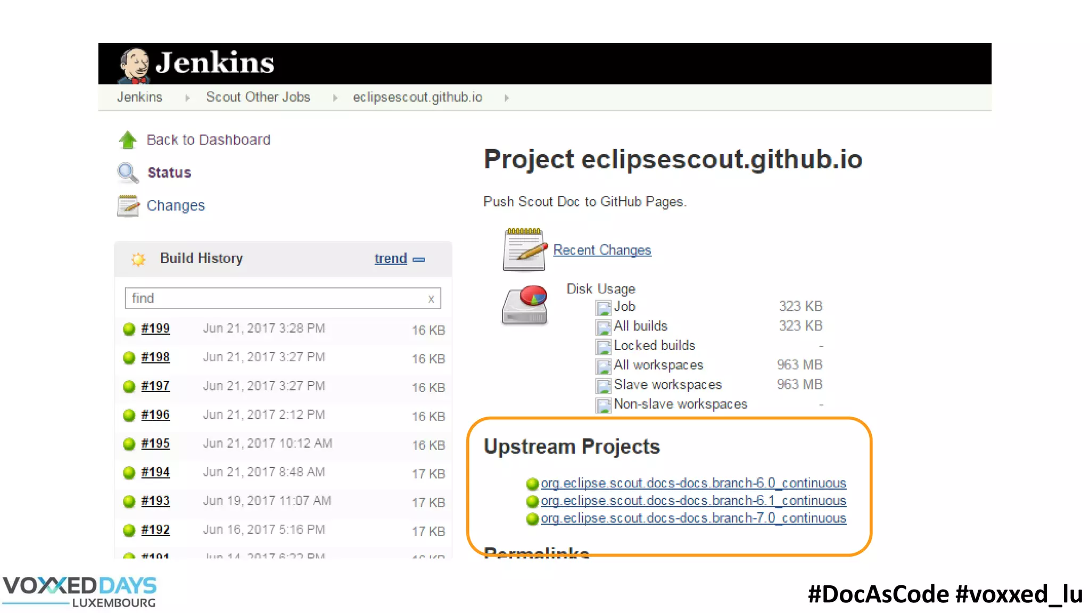The width and height of the screenshot is (1090, 613).
Task: Click the Jenkins butler logo icon
Action: [x=134, y=65]
